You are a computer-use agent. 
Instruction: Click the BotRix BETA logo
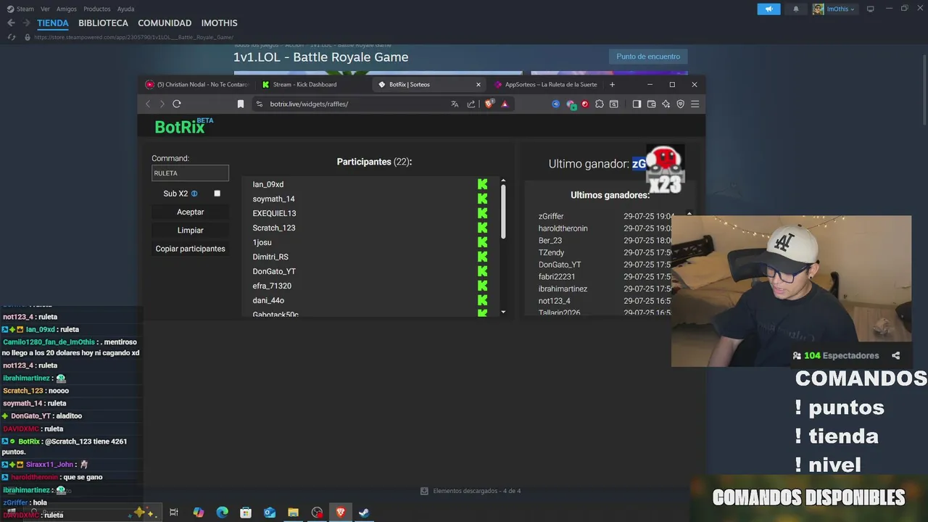pyautogui.click(x=183, y=126)
